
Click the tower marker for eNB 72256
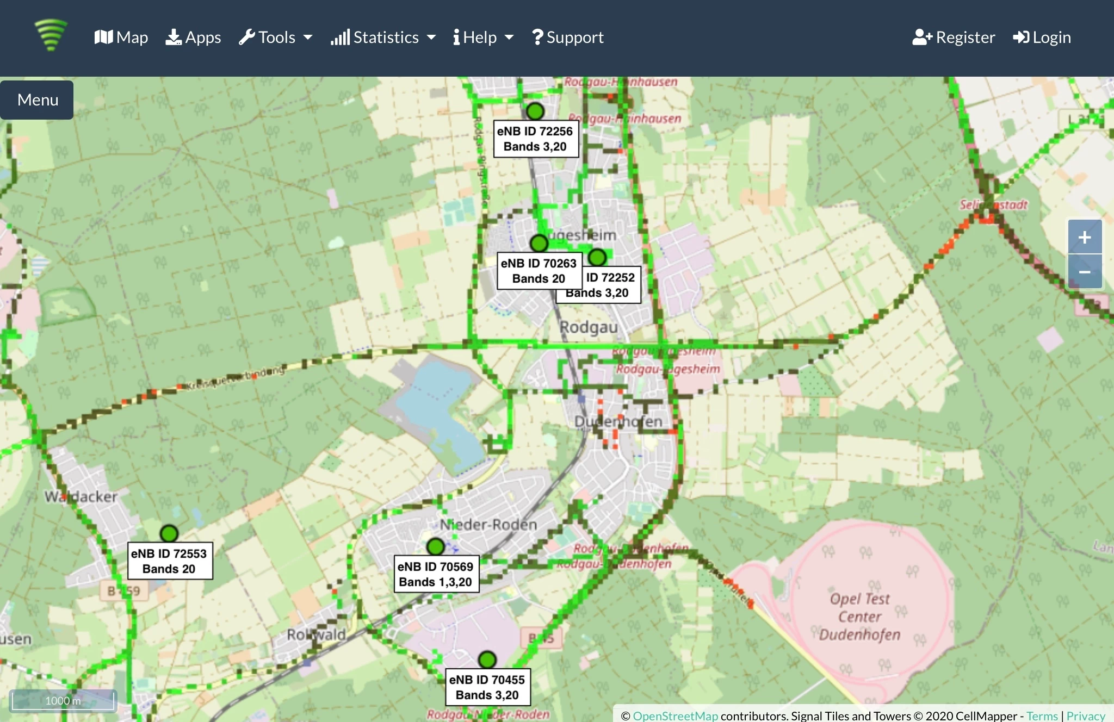click(x=535, y=111)
